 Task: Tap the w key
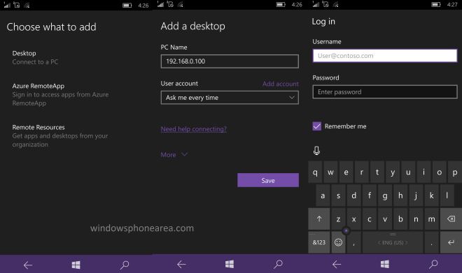330,172
